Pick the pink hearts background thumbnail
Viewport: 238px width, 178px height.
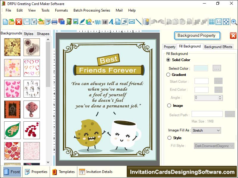point(12,88)
